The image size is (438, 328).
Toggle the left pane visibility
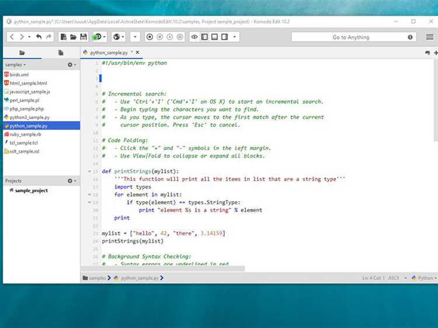click(204, 37)
